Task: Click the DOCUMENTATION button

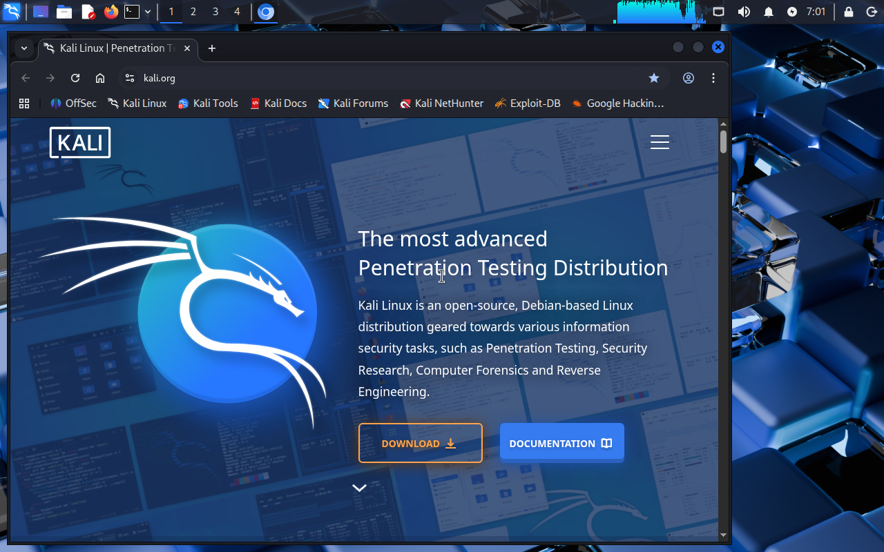Action: (x=561, y=443)
